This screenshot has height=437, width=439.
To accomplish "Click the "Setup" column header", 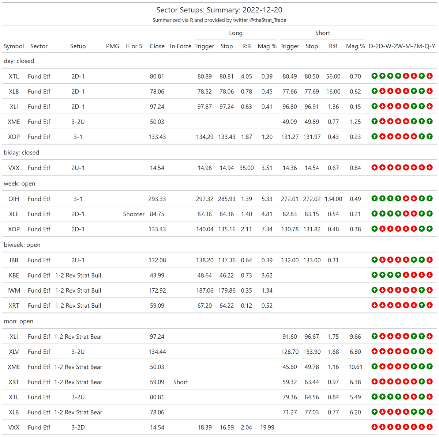I will coord(78,46).
